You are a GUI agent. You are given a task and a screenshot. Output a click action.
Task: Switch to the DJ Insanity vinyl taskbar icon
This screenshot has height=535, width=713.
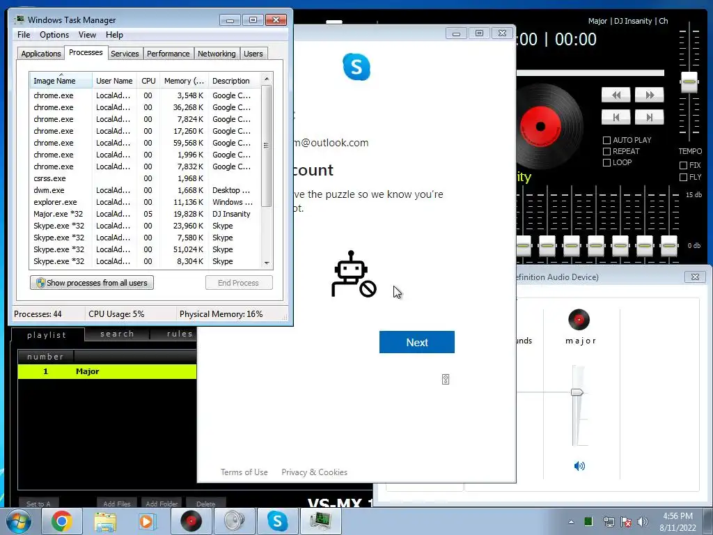click(191, 521)
